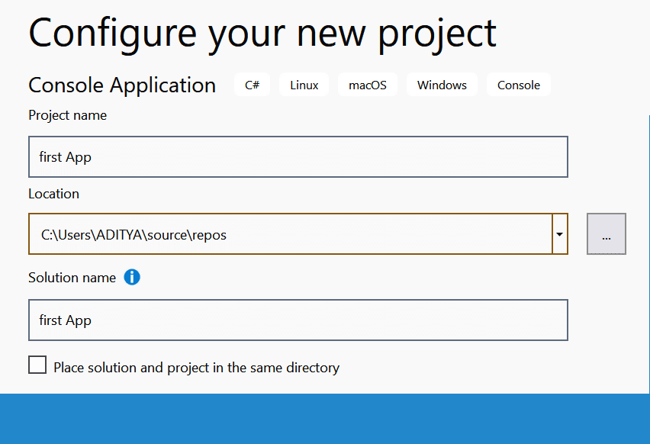
Task: Select the Console tag
Action: 519,85
